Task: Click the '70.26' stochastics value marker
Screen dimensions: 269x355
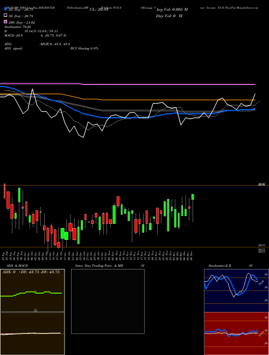Action: coord(261,283)
